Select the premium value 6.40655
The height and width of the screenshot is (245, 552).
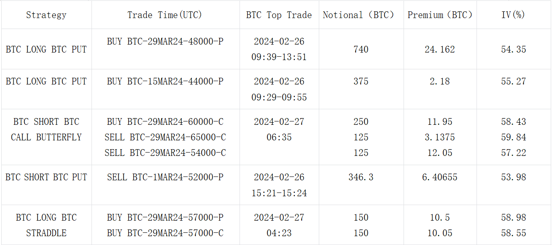440,177
